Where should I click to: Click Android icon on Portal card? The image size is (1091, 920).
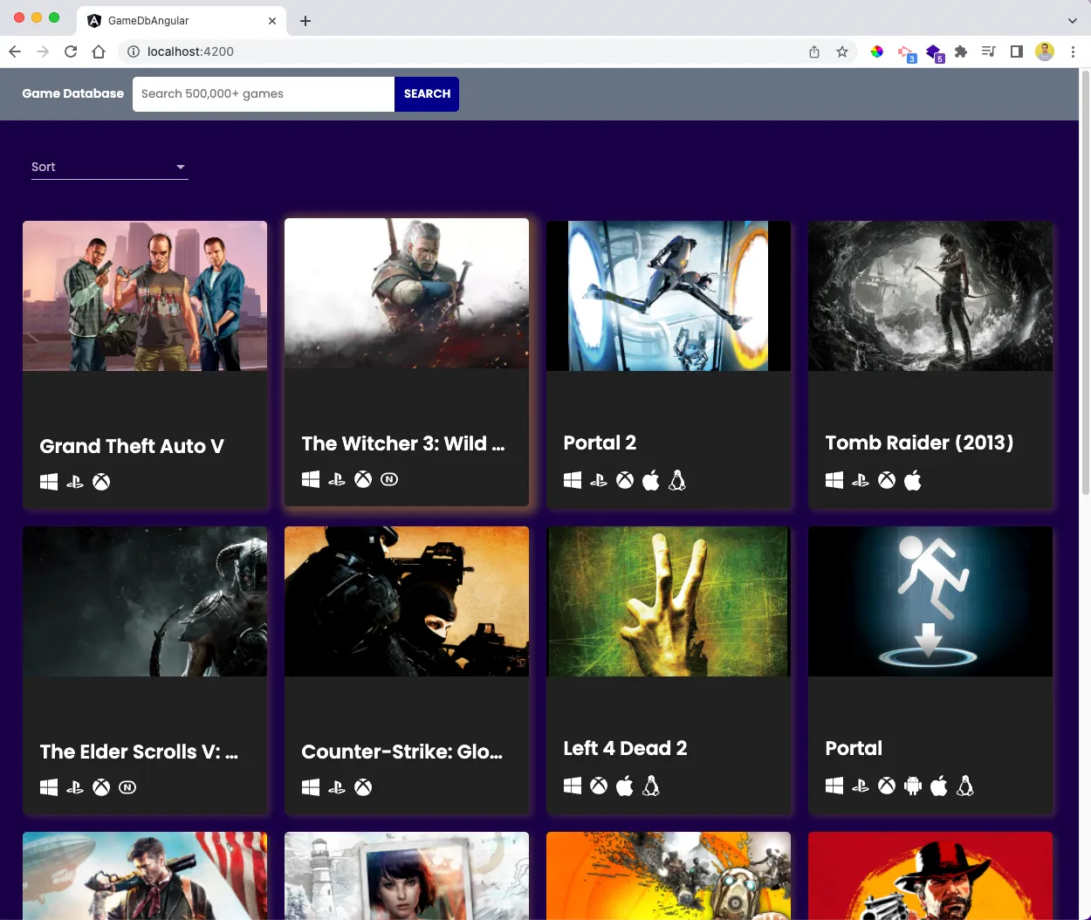[x=913, y=786]
